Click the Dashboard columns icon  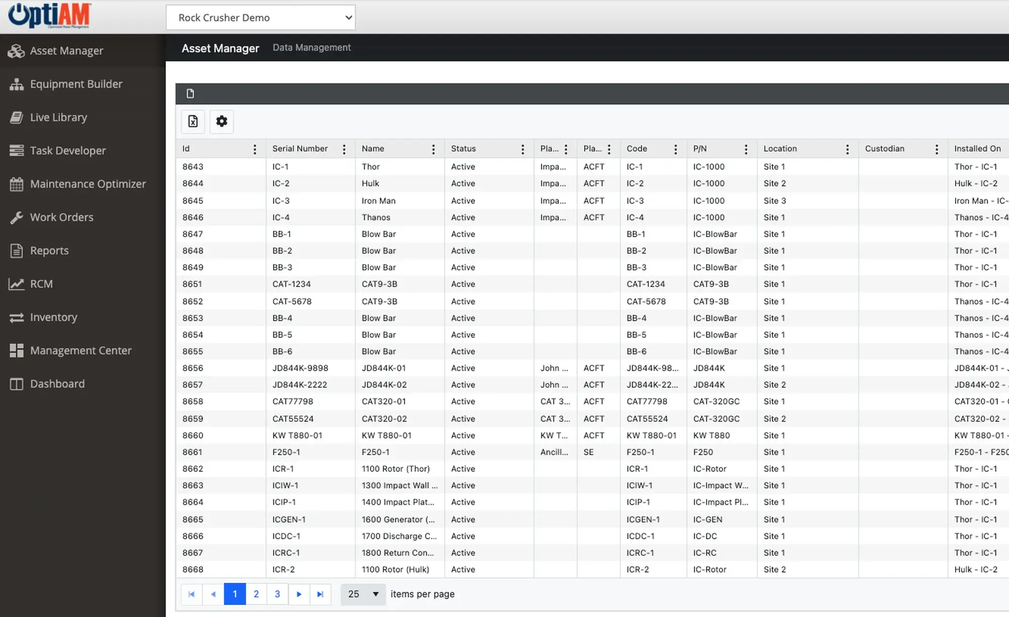point(16,384)
